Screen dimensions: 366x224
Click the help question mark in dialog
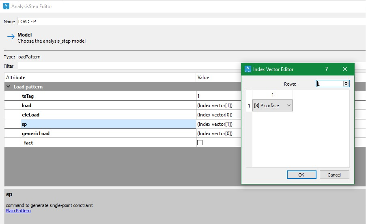(326, 69)
